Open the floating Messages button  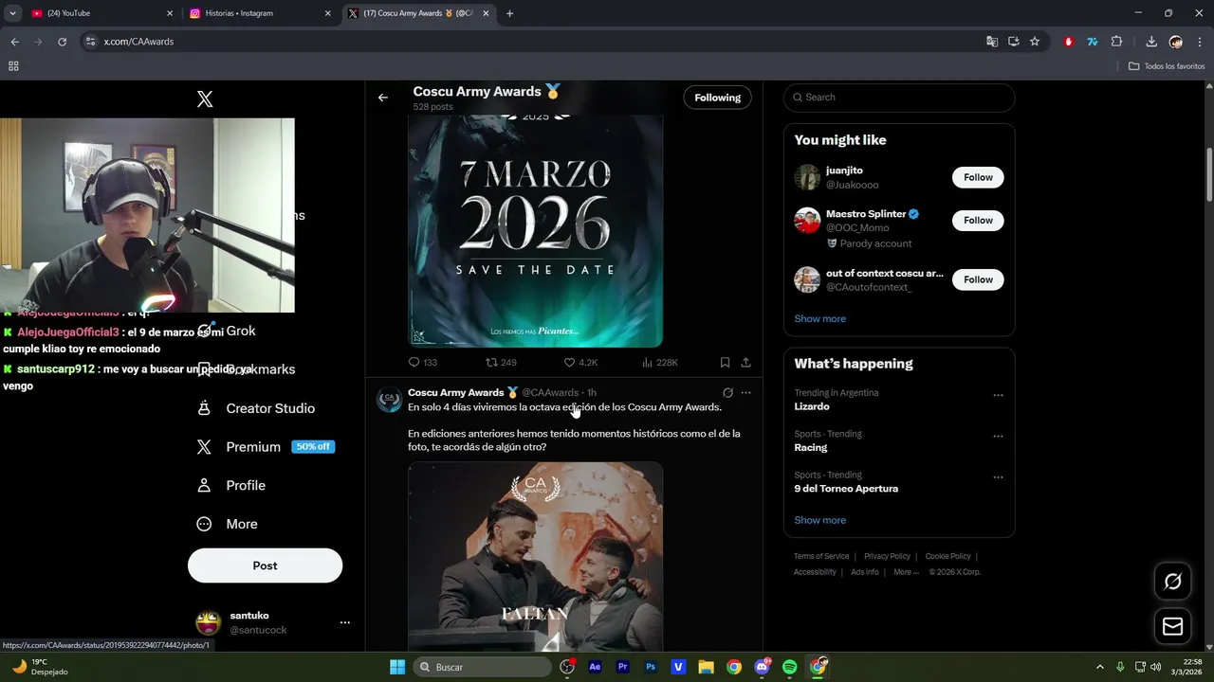pos(1173,627)
